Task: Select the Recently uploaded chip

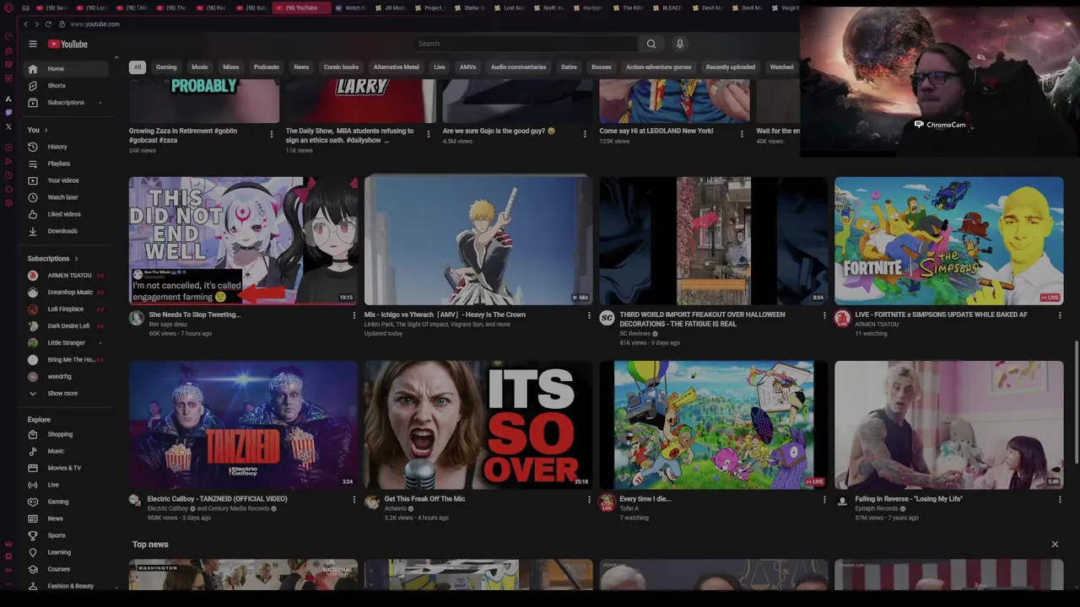Action: click(x=731, y=67)
